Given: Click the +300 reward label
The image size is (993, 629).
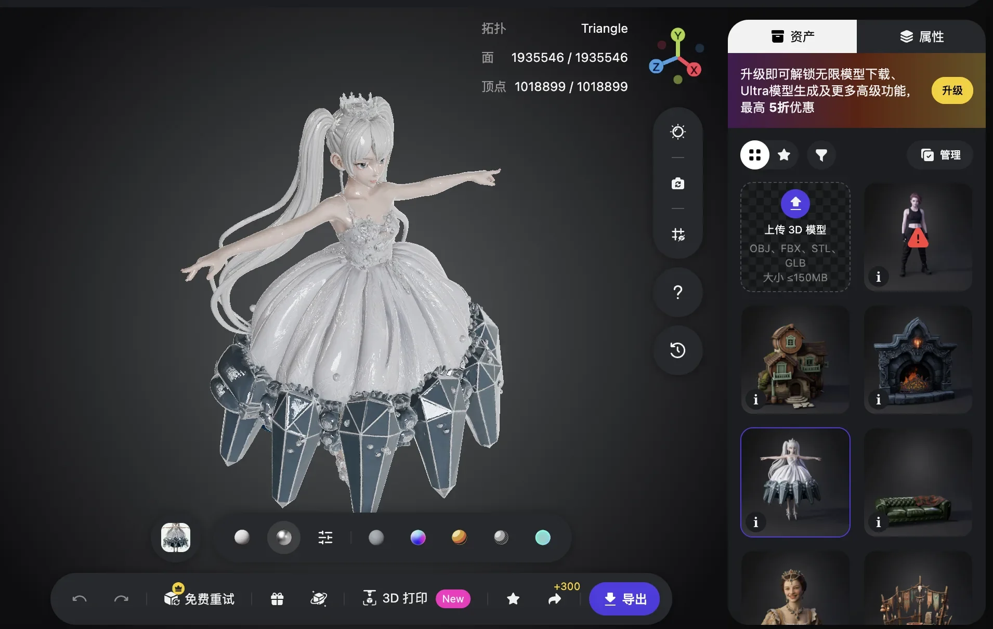Looking at the screenshot, I should pos(567,586).
